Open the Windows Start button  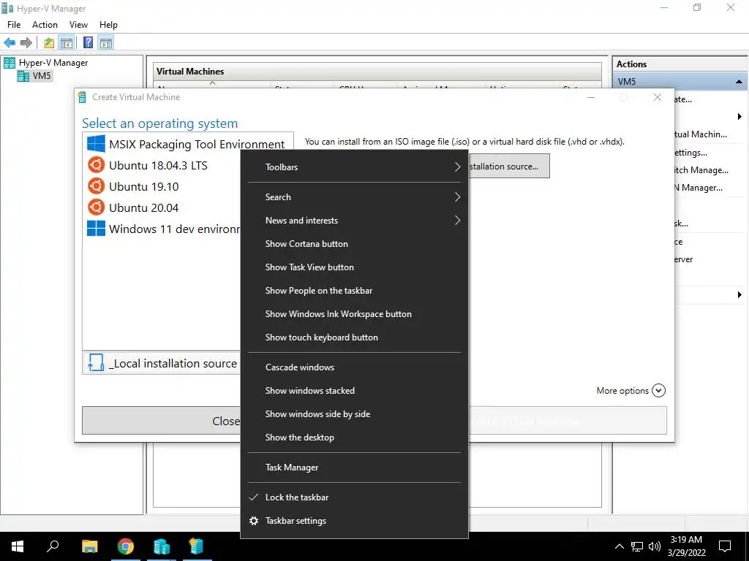click(18, 546)
